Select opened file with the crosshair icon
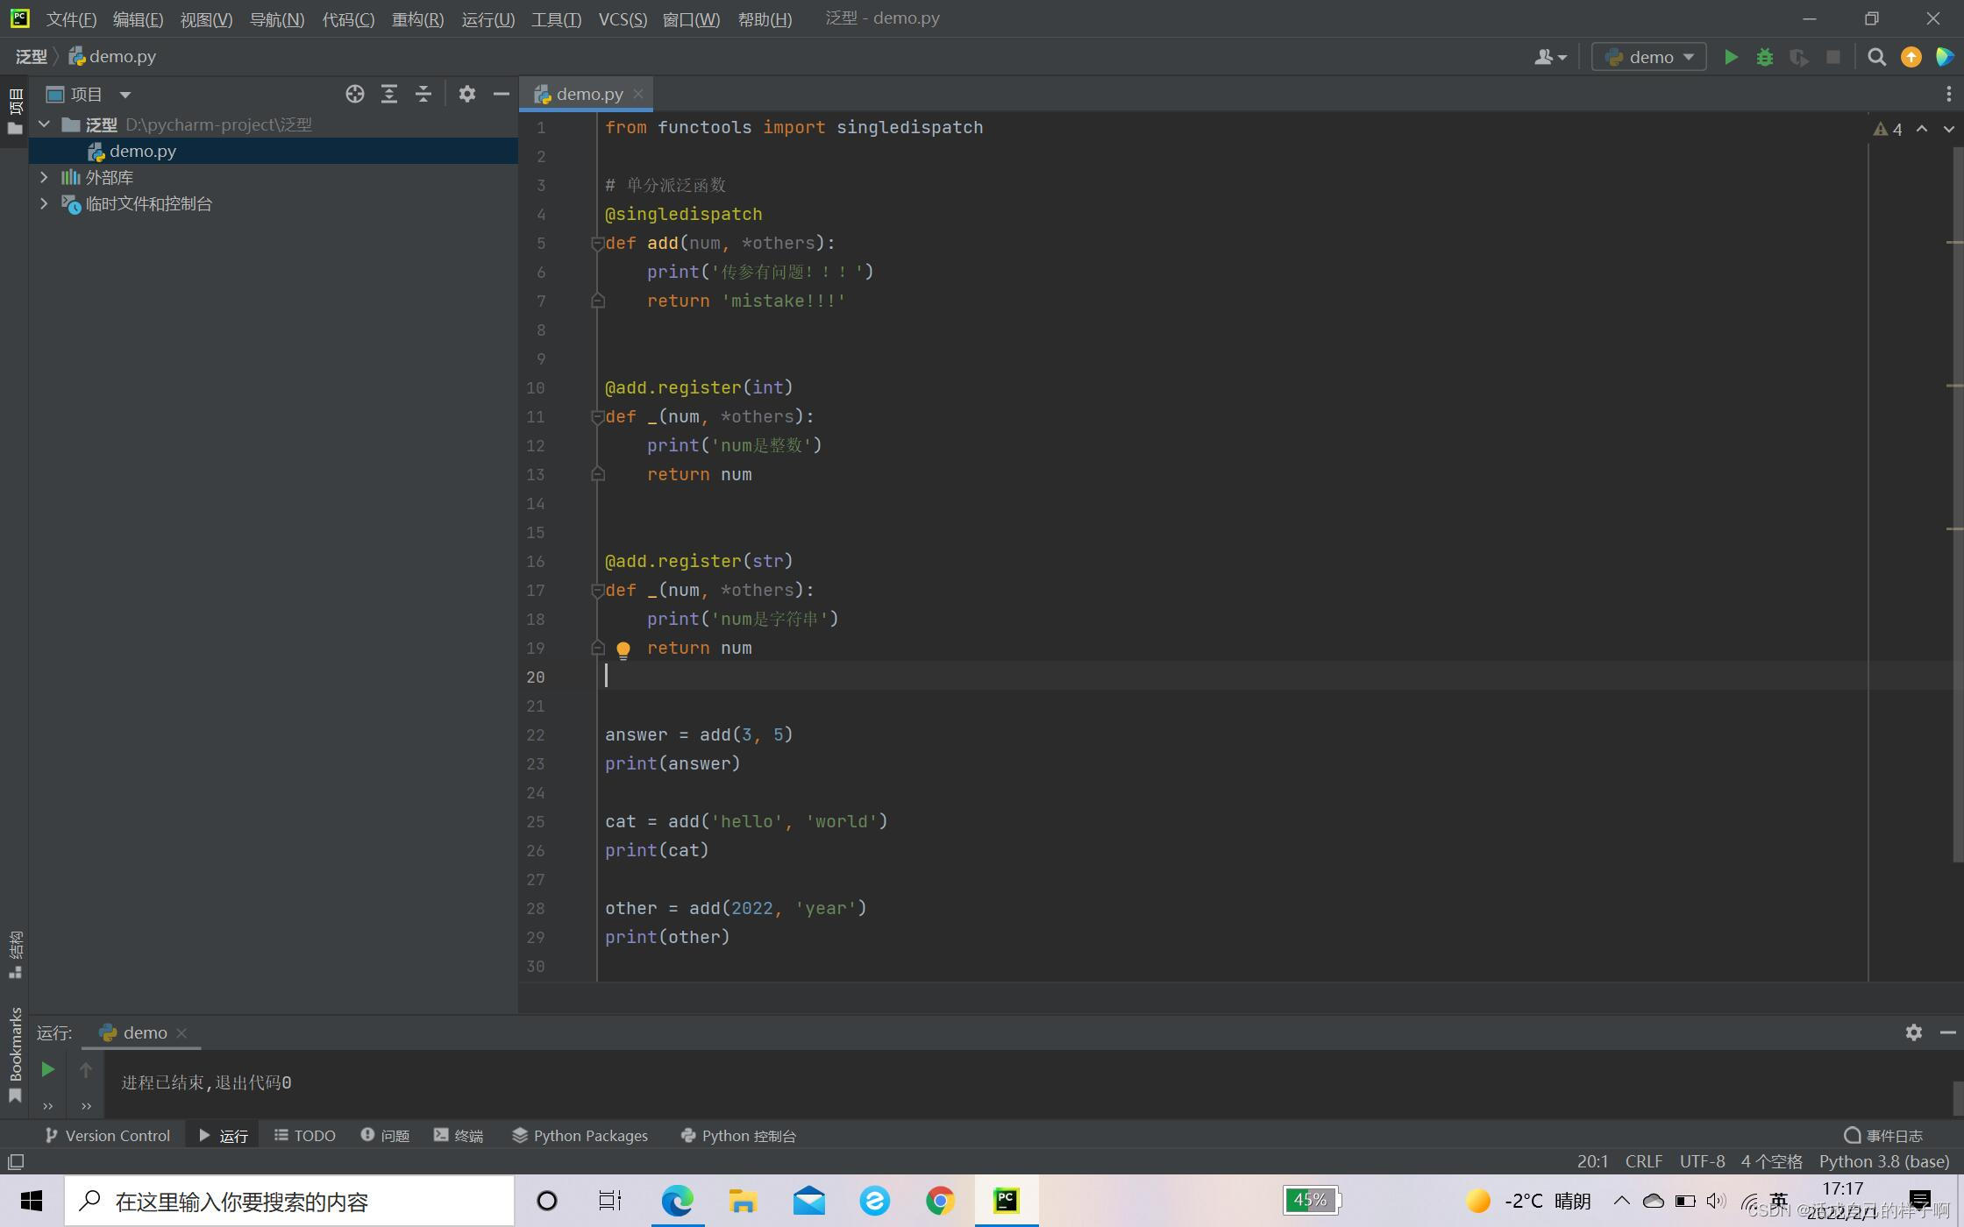Screen dimensions: 1964x1227 pyautogui.click(x=355, y=94)
